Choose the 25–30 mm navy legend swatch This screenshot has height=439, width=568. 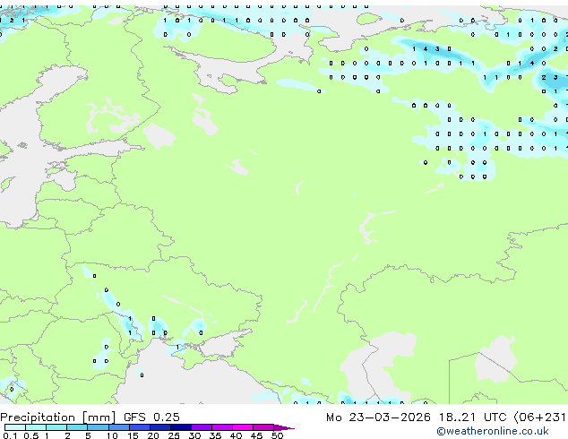pos(181,427)
